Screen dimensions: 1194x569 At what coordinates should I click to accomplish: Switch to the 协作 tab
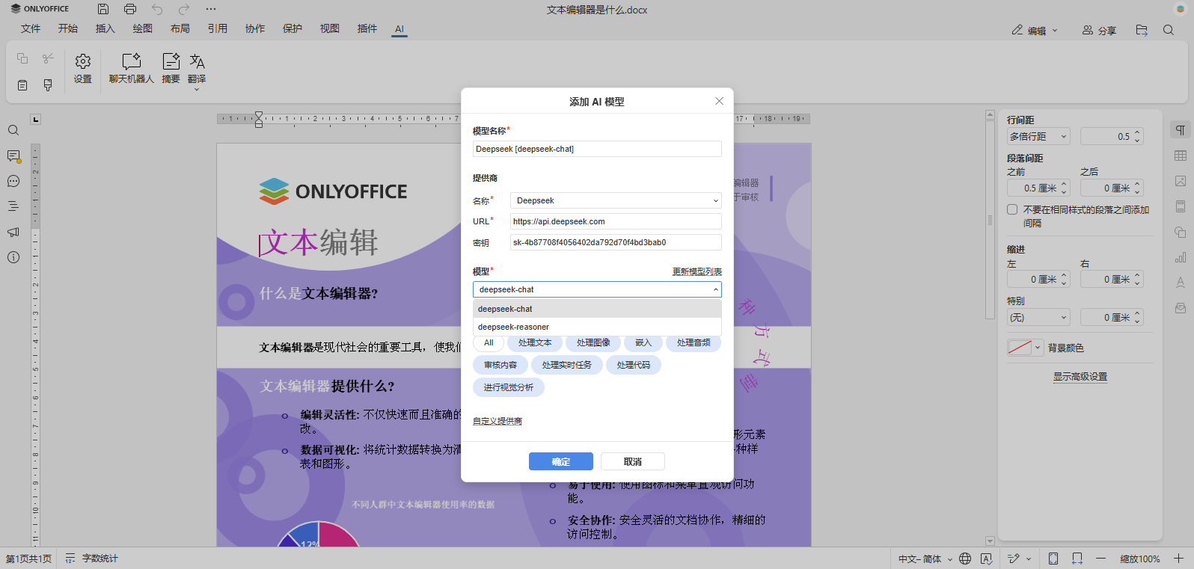(255, 28)
